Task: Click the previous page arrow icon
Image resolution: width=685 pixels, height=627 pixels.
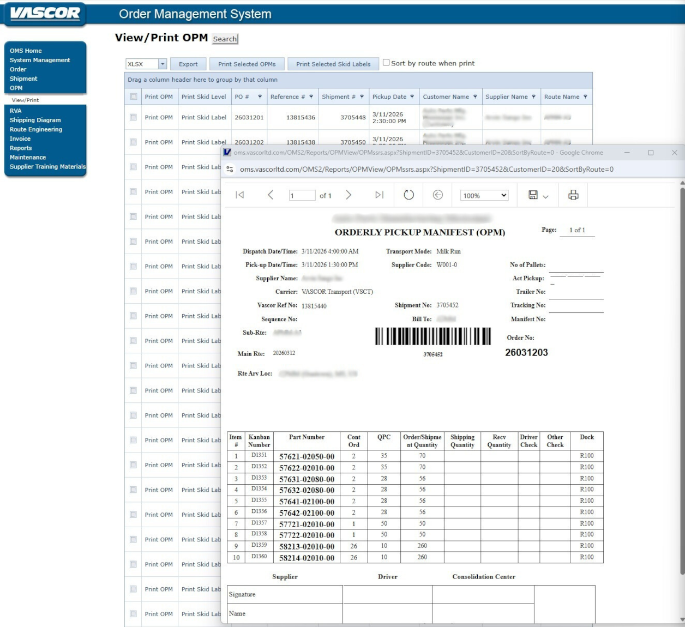Action: (x=271, y=195)
